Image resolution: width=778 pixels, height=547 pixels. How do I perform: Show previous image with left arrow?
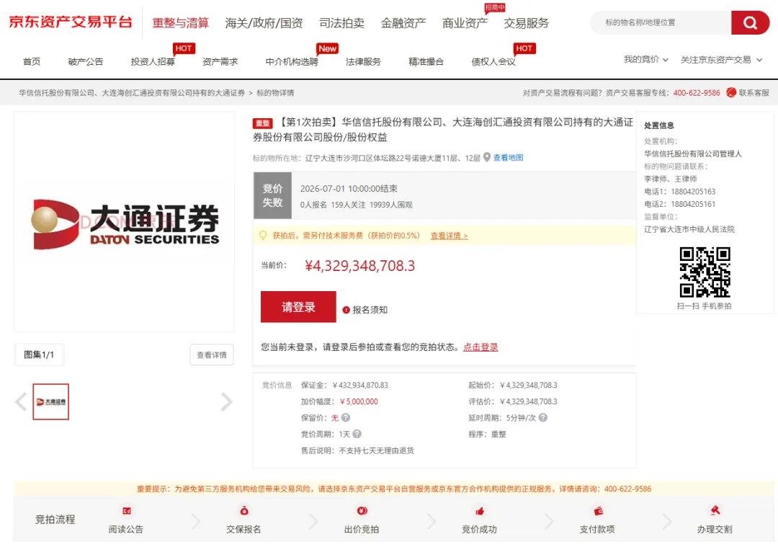[x=21, y=401]
